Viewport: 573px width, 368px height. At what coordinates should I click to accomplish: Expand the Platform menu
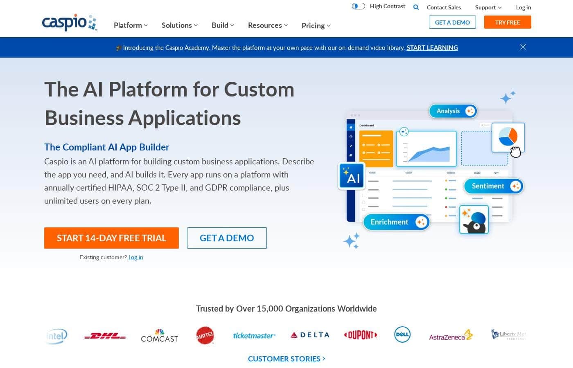point(131,25)
